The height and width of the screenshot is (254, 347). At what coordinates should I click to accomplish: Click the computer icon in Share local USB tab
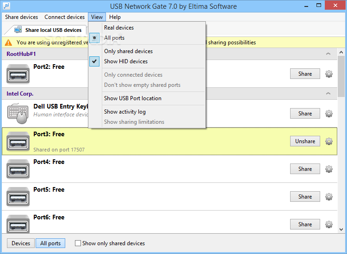tap(18, 30)
